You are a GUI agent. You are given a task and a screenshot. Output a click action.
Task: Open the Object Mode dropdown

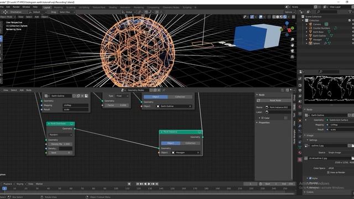click(8, 17)
